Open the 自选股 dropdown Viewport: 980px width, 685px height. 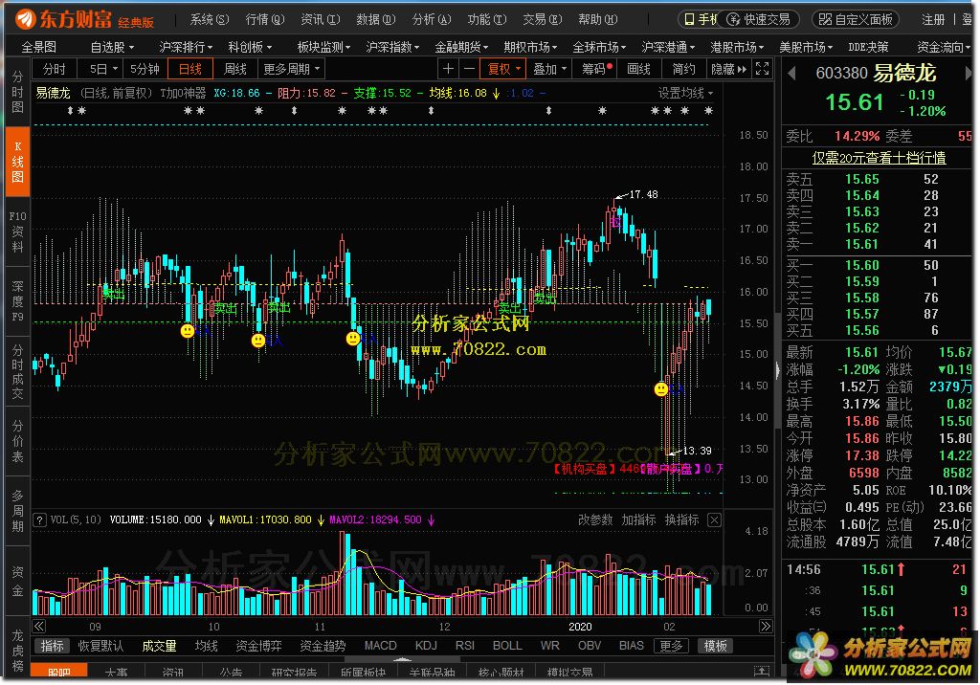point(112,47)
